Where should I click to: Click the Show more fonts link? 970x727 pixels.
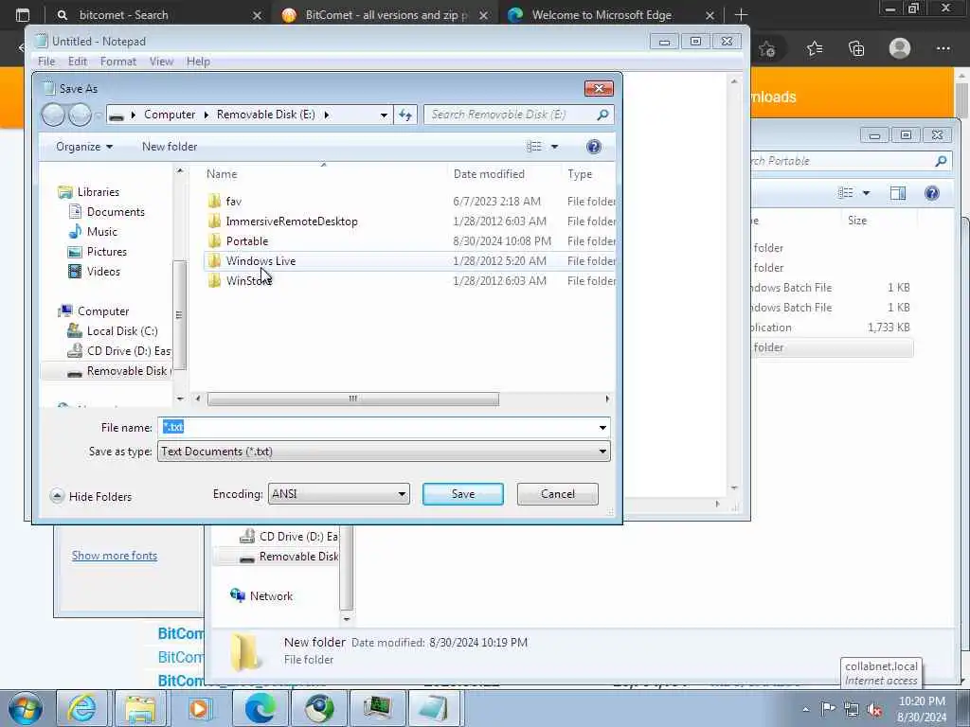(115, 556)
